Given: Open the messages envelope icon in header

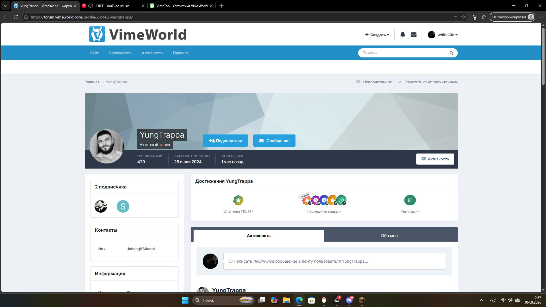Looking at the screenshot, I should [414, 35].
